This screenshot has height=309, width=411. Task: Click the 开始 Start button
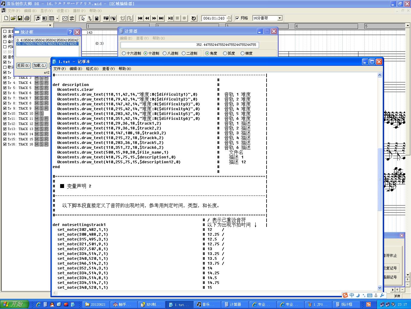click(15, 304)
